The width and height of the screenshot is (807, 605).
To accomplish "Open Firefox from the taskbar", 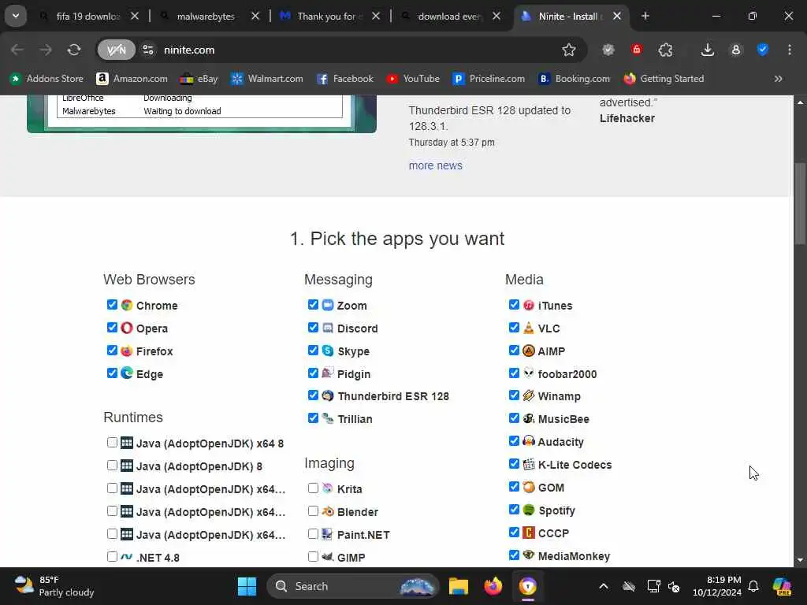I will (x=493, y=586).
